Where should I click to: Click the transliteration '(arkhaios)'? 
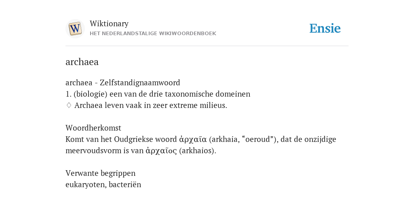coord(197,151)
